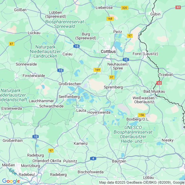Click the Google logo
Image resolution: width=185 pixels, height=185 pixels.
tap(11, 181)
